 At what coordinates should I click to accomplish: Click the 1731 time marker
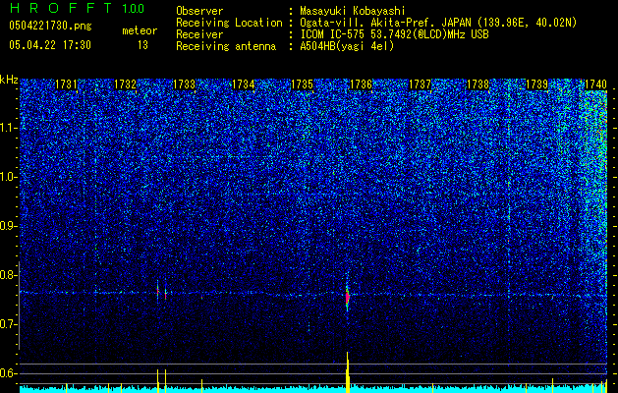66,84
